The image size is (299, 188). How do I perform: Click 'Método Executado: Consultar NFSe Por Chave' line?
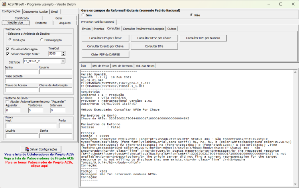pos(120,110)
